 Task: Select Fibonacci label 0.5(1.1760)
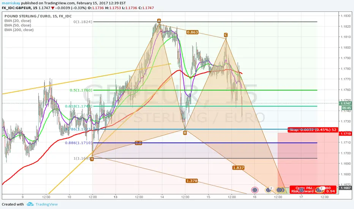pos(81,90)
